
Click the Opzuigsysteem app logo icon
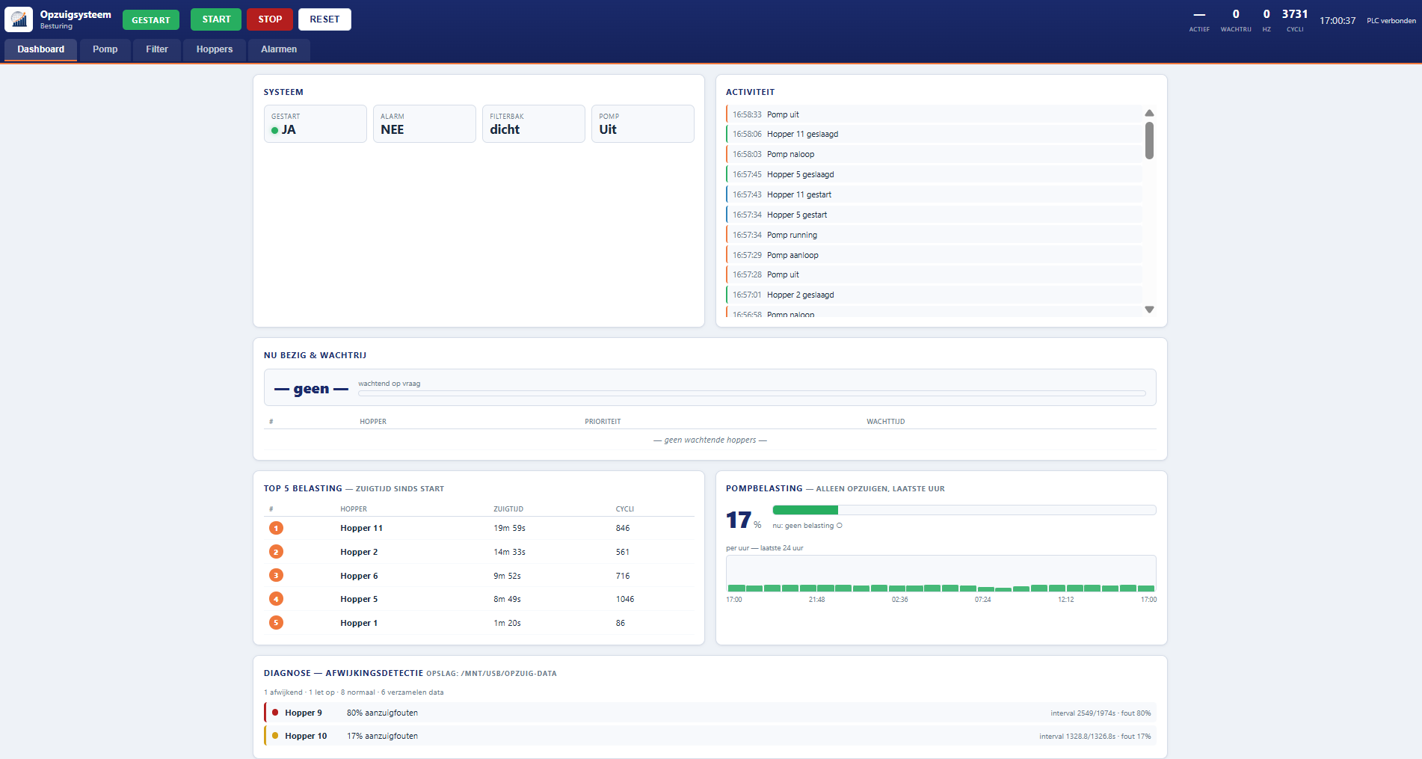19,19
